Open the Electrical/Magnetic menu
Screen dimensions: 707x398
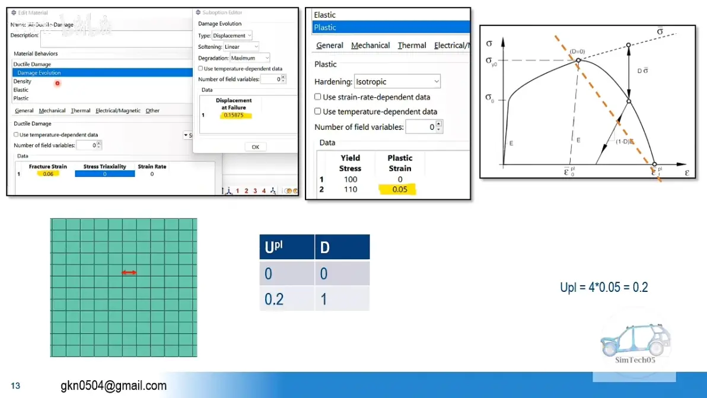pos(117,110)
